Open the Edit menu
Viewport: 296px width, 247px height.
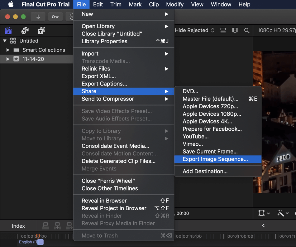[x=98, y=4]
